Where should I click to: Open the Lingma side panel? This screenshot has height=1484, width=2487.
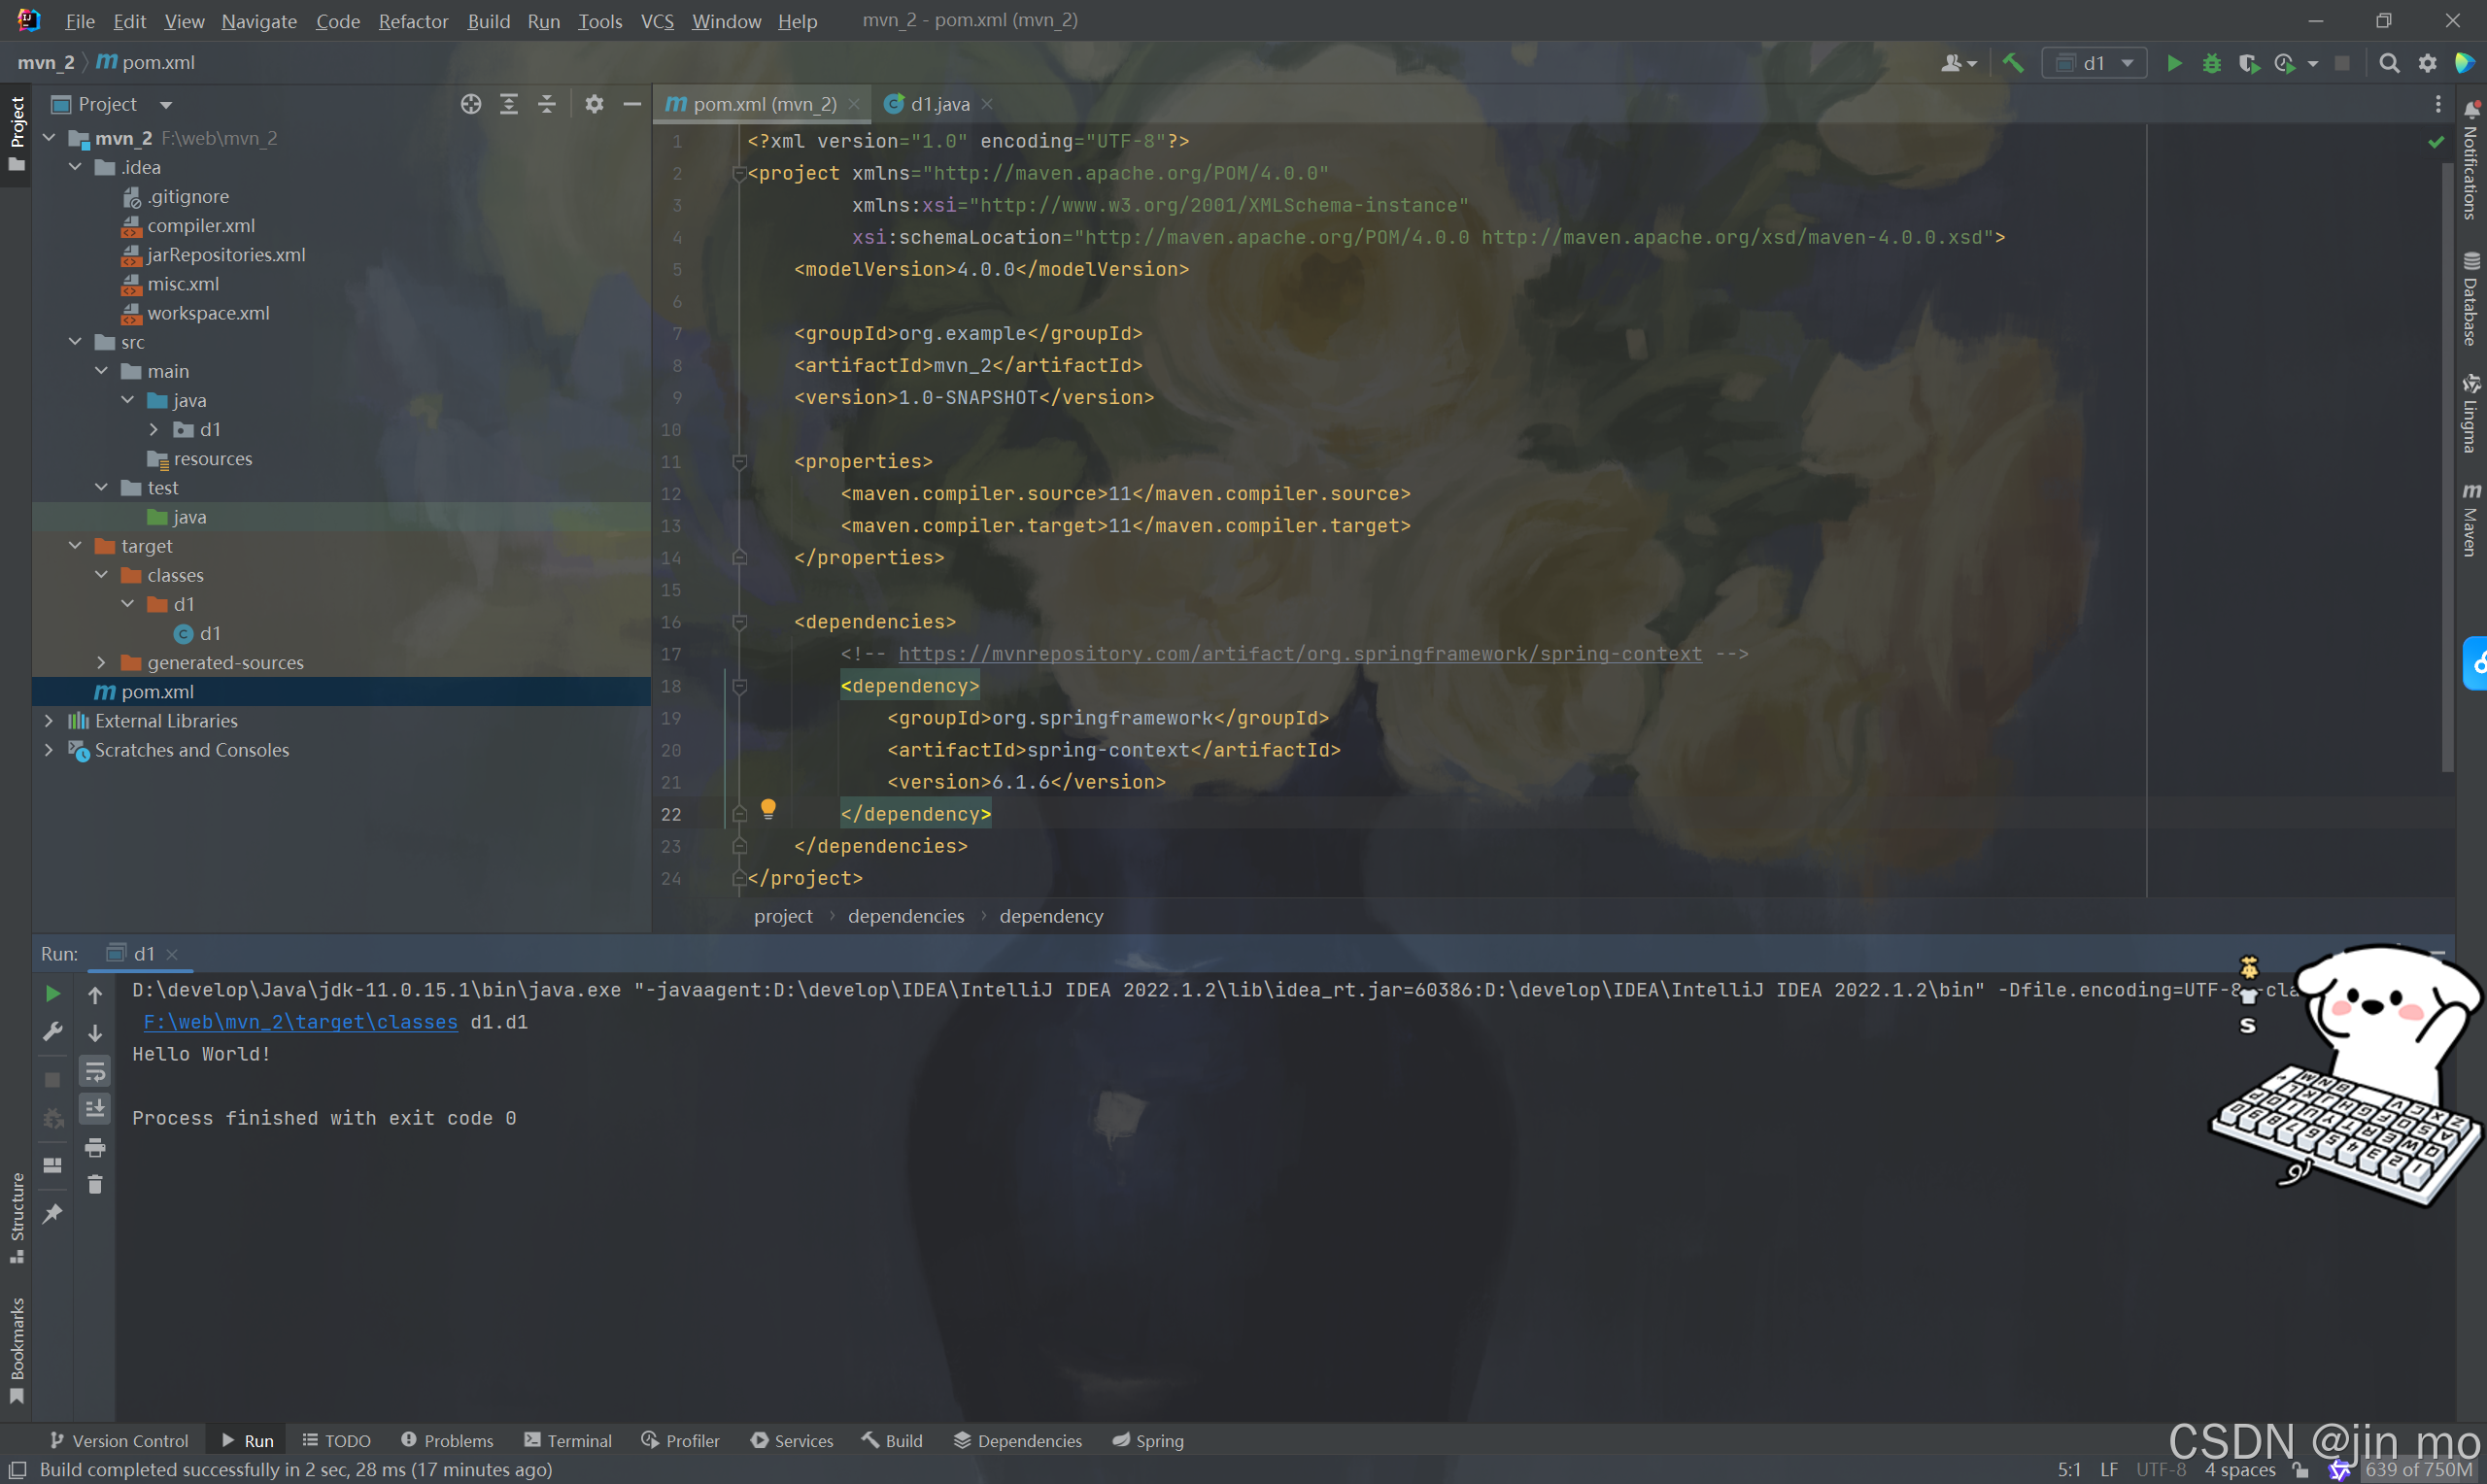point(2471,413)
